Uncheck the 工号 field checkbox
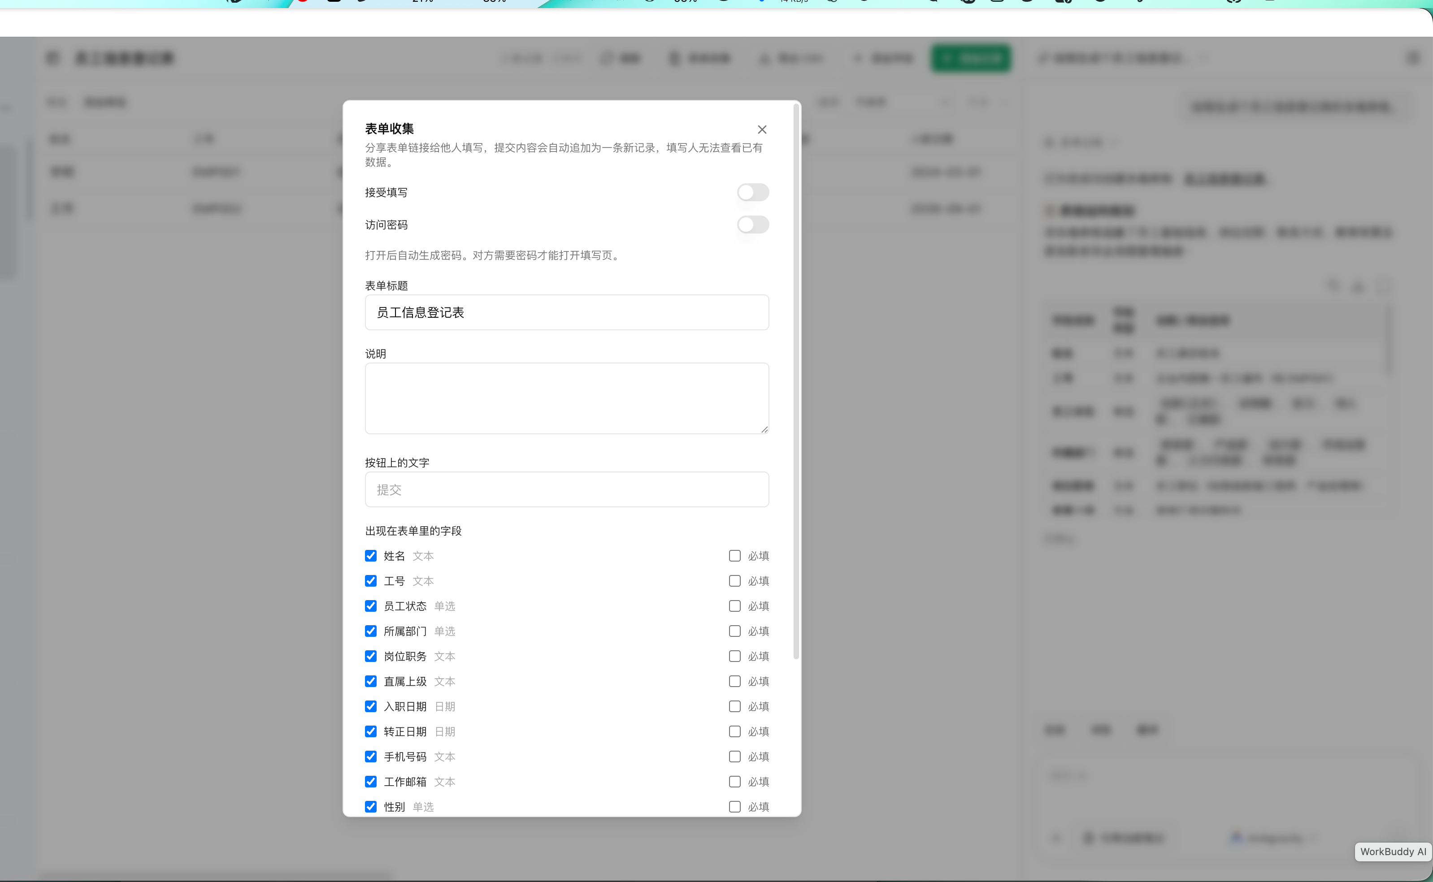 pos(370,581)
